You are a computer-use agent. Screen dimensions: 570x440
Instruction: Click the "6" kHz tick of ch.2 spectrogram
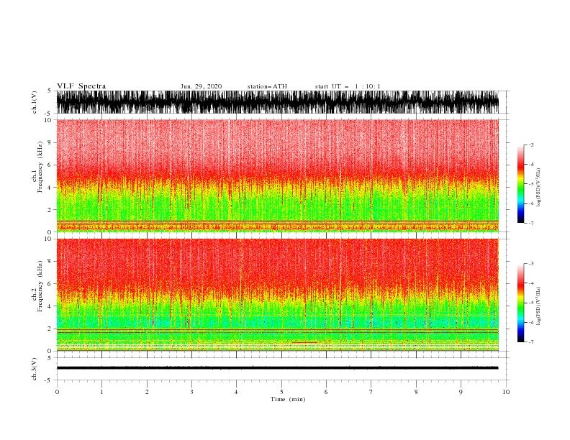coord(50,283)
